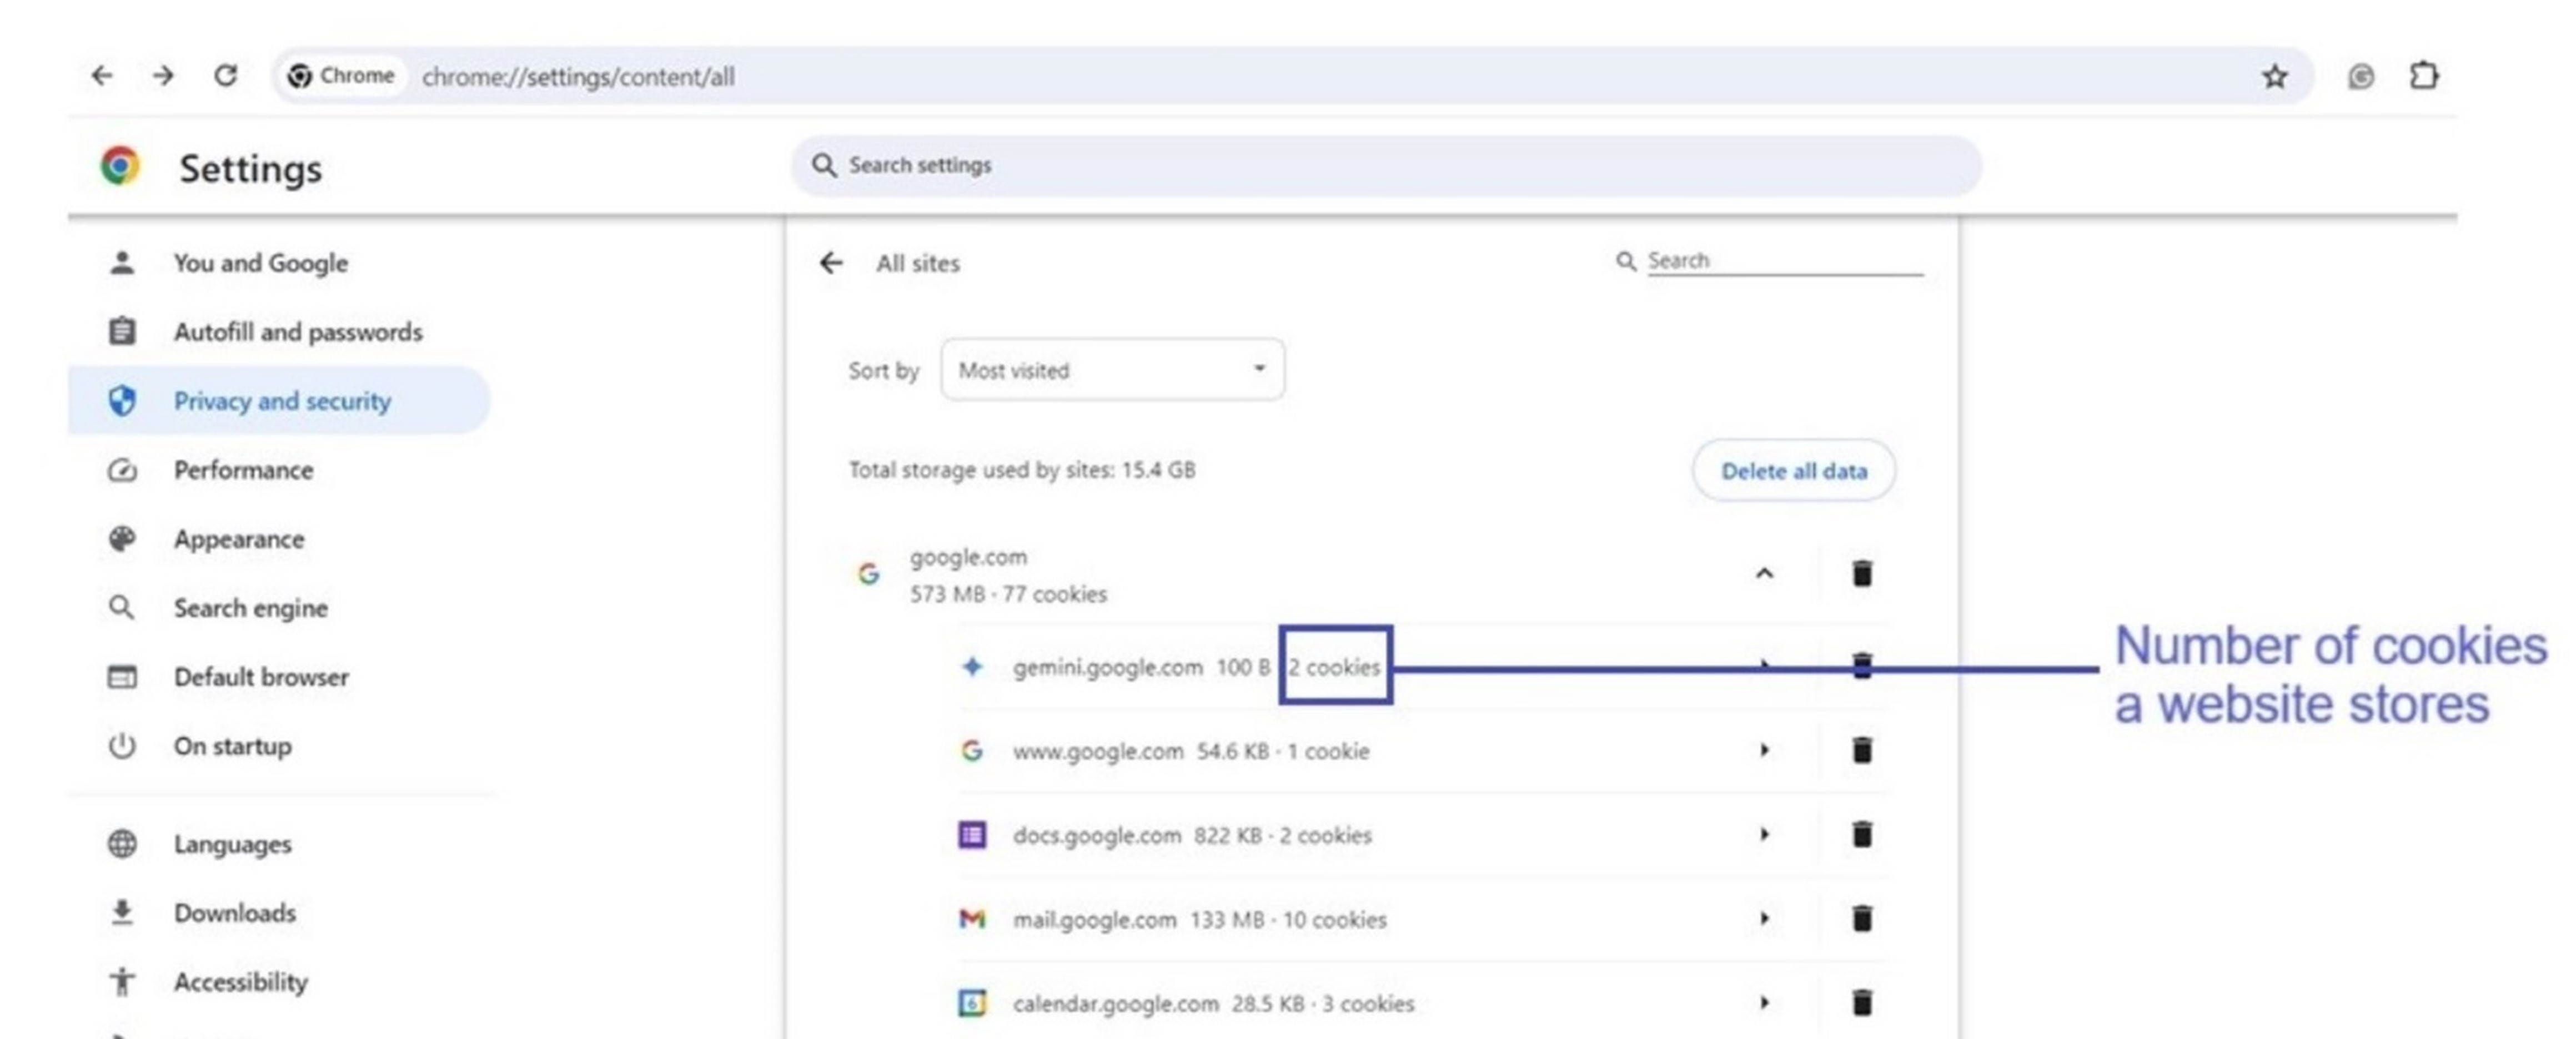Trash calendar.google.com stored data
Screen dimensions: 2576x1039
click(x=1861, y=1002)
